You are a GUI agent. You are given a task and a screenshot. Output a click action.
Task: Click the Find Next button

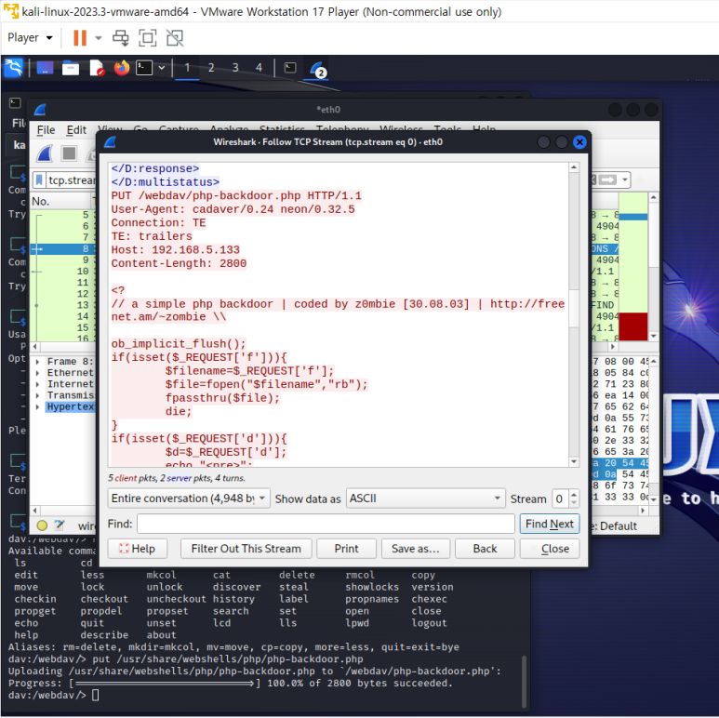coord(550,524)
